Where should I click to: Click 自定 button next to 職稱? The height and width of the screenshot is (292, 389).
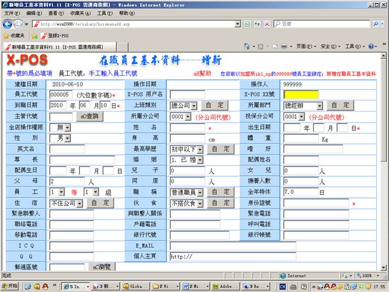tap(221, 192)
